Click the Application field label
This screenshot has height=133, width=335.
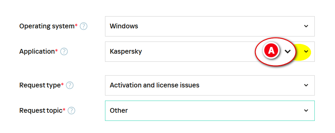pos(37,52)
